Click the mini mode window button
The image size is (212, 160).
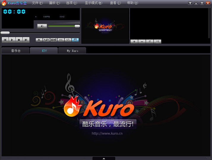coord(202,3)
